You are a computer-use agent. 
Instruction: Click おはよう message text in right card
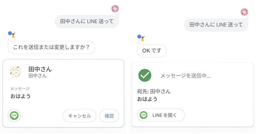point(147,99)
